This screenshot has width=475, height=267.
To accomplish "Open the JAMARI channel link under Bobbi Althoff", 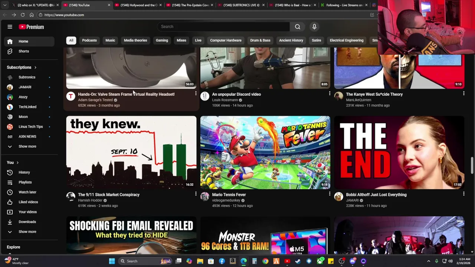I will [352, 200].
